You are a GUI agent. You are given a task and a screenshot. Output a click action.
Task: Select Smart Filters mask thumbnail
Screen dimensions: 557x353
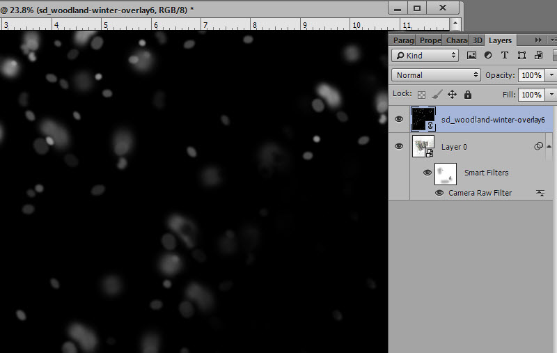[x=446, y=173]
